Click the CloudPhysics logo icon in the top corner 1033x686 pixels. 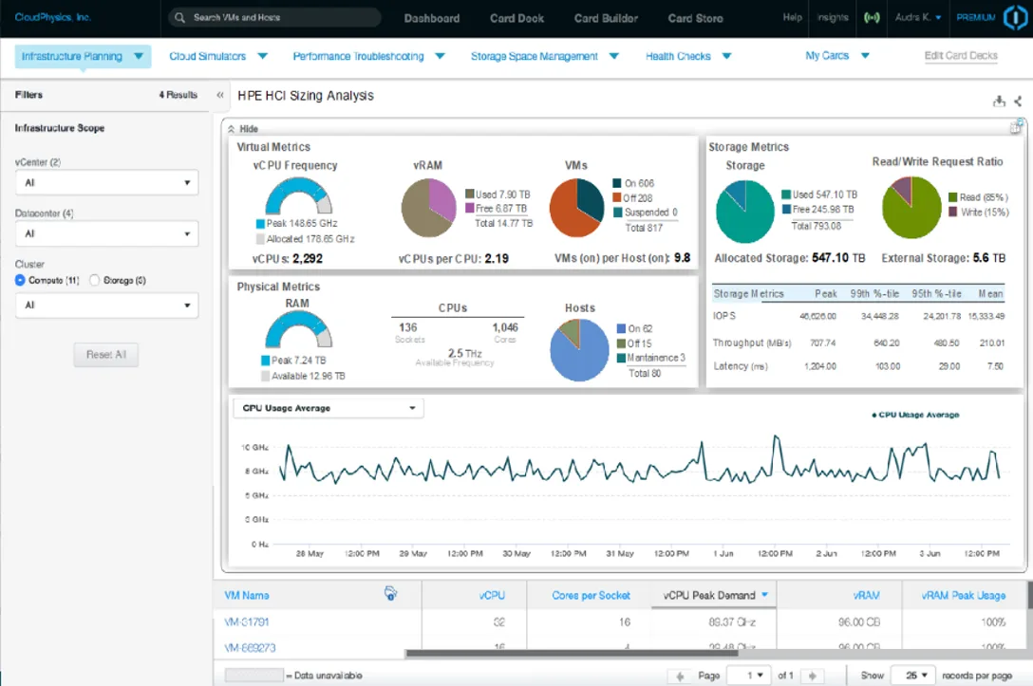point(1015,18)
